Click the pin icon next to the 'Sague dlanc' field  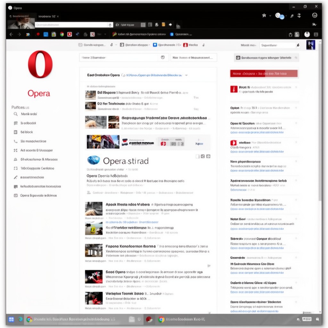tap(298, 45)
